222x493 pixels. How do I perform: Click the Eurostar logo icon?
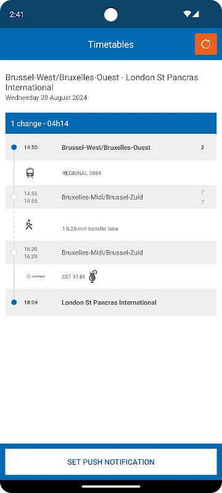point(36,276)
